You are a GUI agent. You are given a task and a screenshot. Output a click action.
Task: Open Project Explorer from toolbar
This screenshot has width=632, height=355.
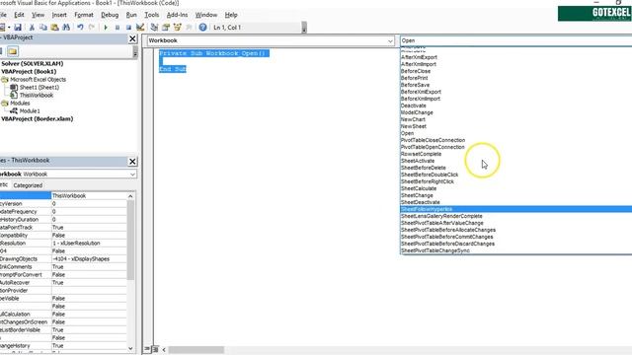tap(154, 28)
